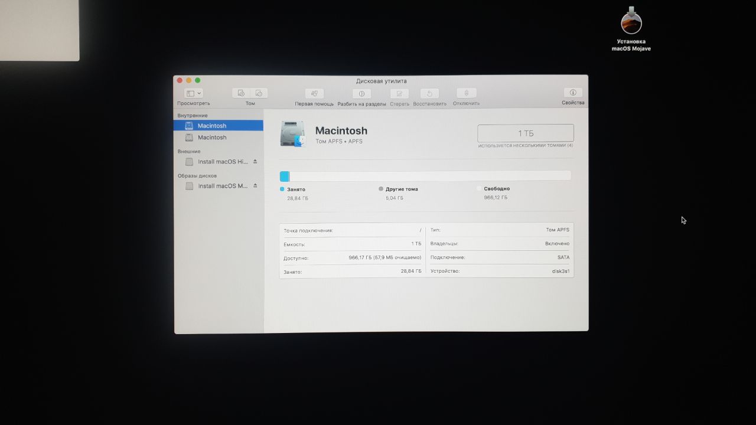
Task: Click the Точка подключения row
Action: [x=353, y=230]
